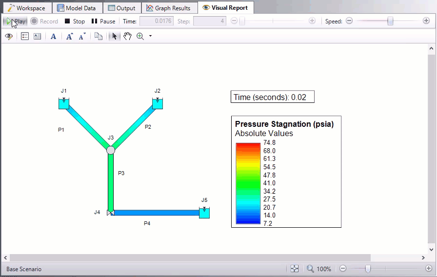
Task: Click the Absolute Values legend subtitle
Action: coord(264,134)
